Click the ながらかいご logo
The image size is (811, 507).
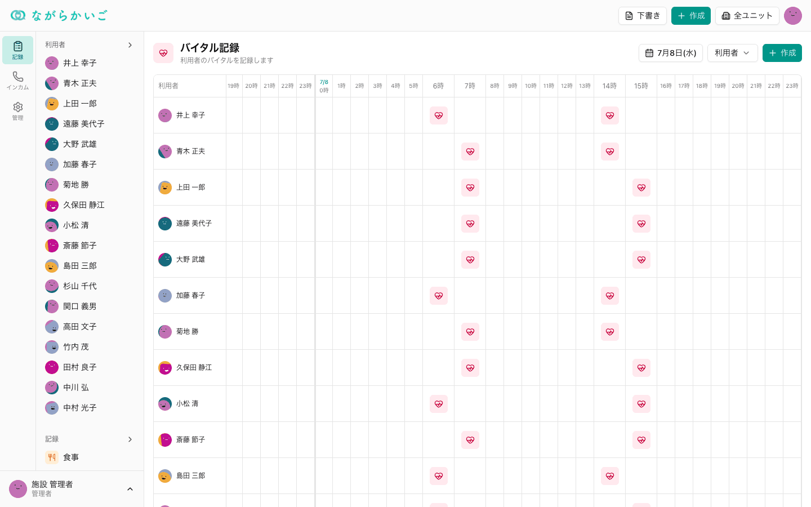pyautogui.click(x=59, y=16)
